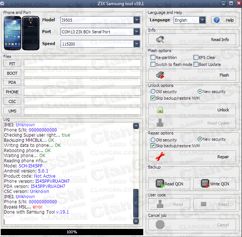Click the Galaxy S4 front phone image
Viewport: 242px width, 237px height.
tap(12, 33)
